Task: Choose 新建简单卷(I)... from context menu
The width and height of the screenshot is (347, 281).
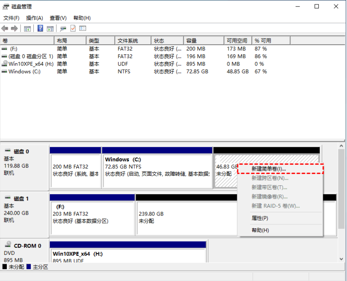Action: pos(280,169)
